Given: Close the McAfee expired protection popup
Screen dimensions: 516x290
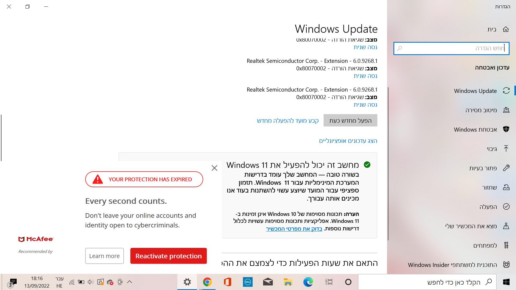Looking at the screenshot, I should 214,168.
